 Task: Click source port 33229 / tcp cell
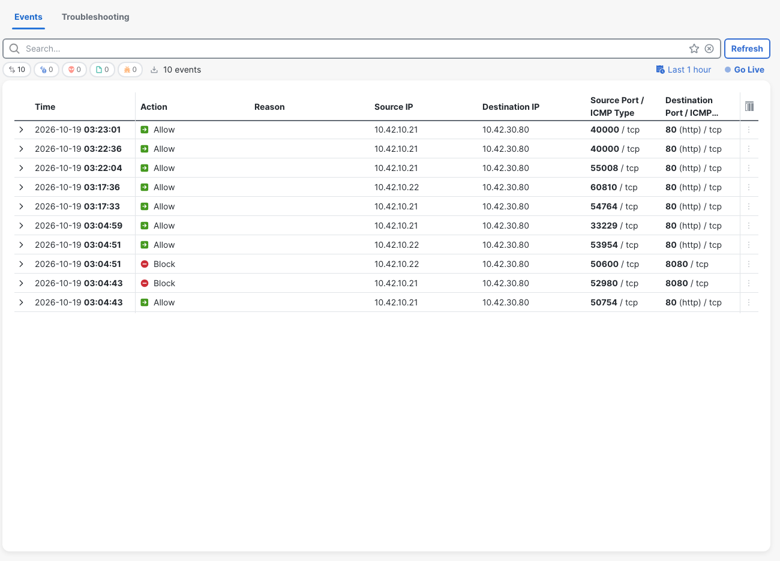614,226
